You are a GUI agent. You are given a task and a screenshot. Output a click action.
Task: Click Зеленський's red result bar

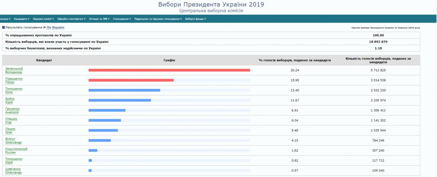click(x=169, y=70)
